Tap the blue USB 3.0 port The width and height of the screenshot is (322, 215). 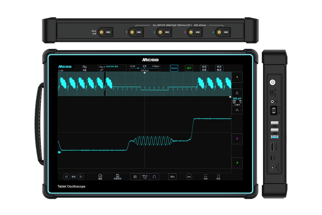275,137
